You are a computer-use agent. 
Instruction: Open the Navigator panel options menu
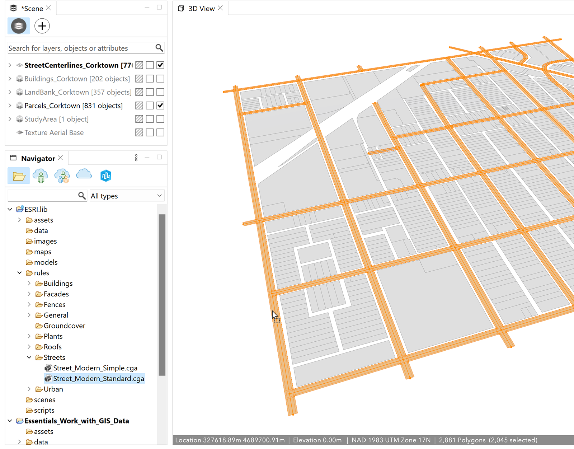coord(136,158)
